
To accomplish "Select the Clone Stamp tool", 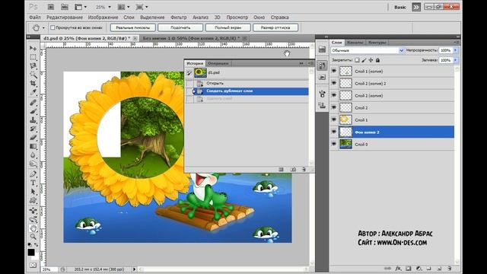I will pyautogui.click(x=33, y=120).
